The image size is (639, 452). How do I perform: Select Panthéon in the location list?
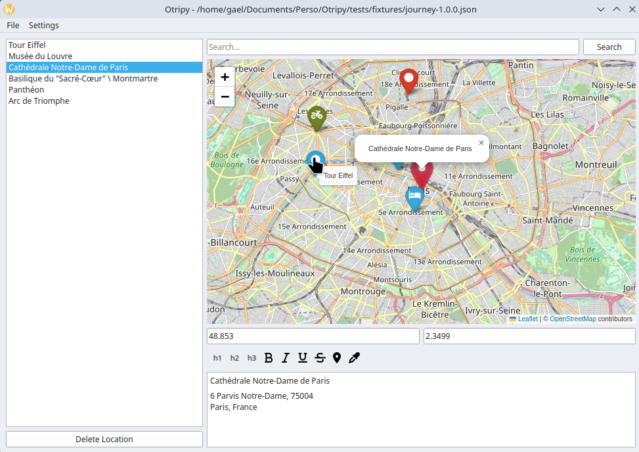(104, 89)
